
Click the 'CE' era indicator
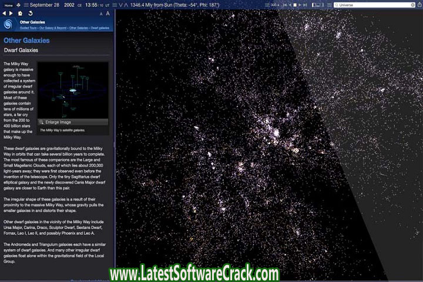point(79,5)
